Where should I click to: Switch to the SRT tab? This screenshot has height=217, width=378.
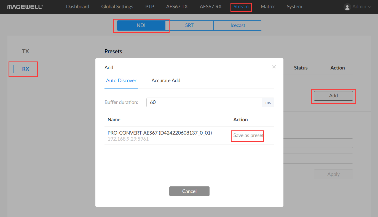pyautogui.click(x=189, y=25)
